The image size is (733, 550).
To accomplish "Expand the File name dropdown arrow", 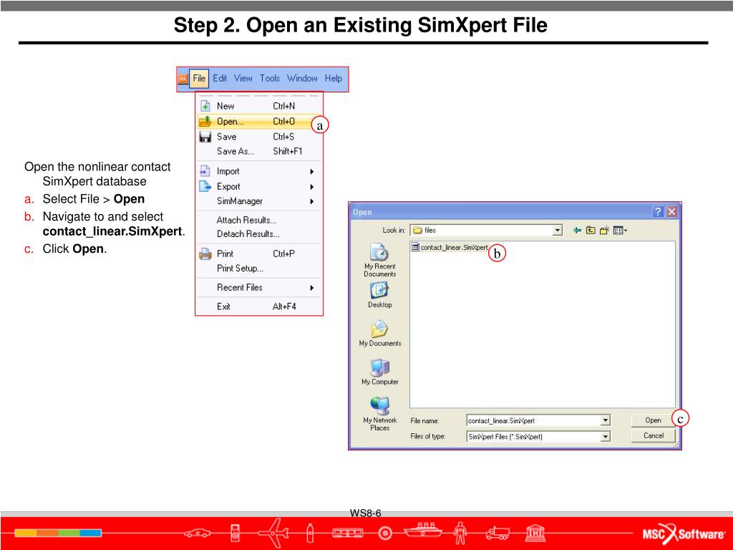I will (x=606, y=420).
